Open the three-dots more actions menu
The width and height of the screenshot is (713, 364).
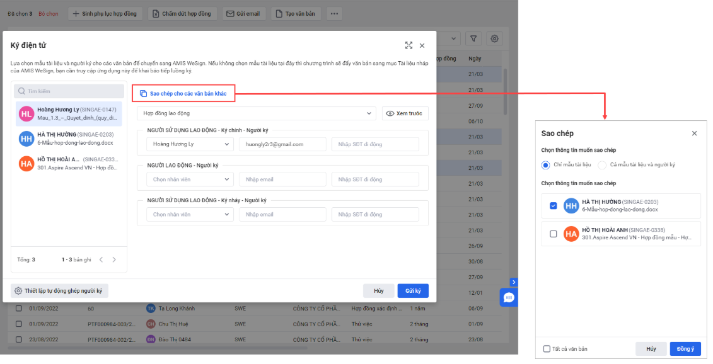334,14
